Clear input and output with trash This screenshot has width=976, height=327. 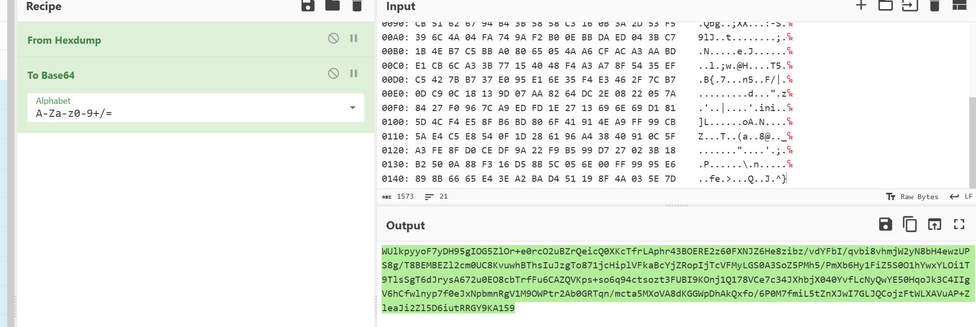pos(934,6)
